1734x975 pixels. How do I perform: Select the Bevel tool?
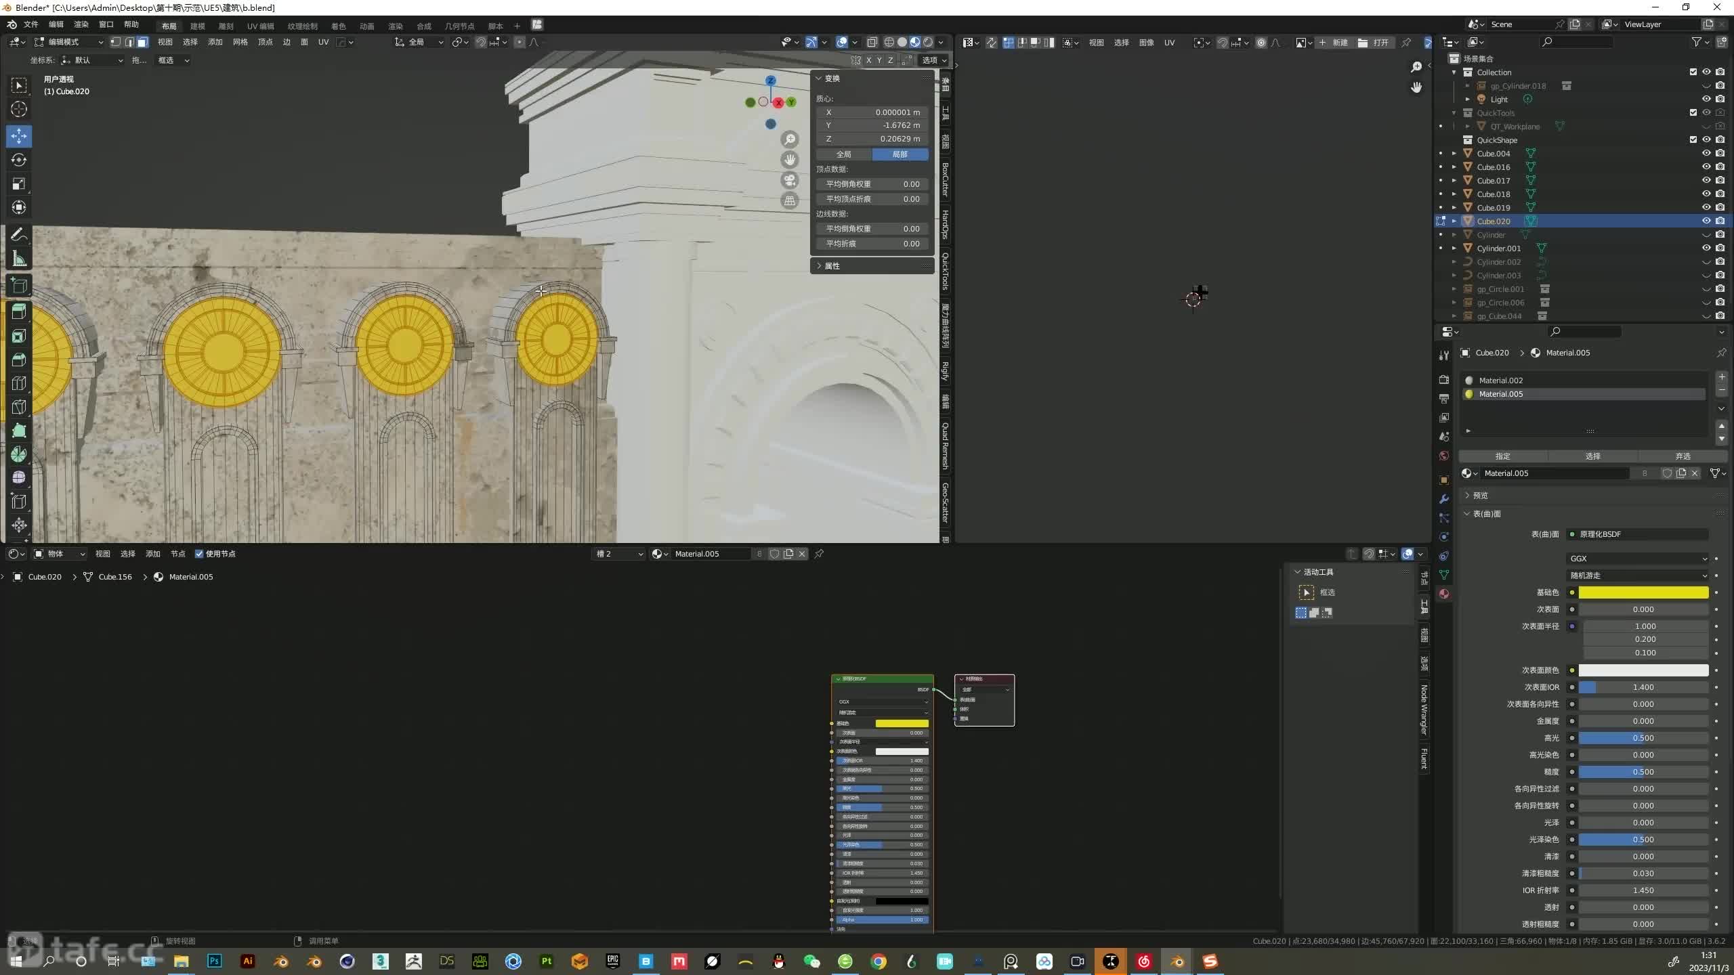19,360
